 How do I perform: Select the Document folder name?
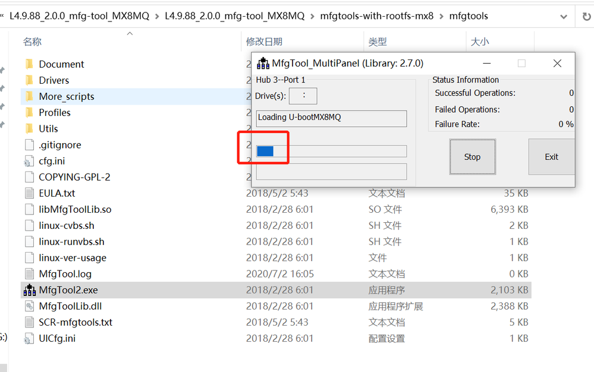tap(61, 64)
